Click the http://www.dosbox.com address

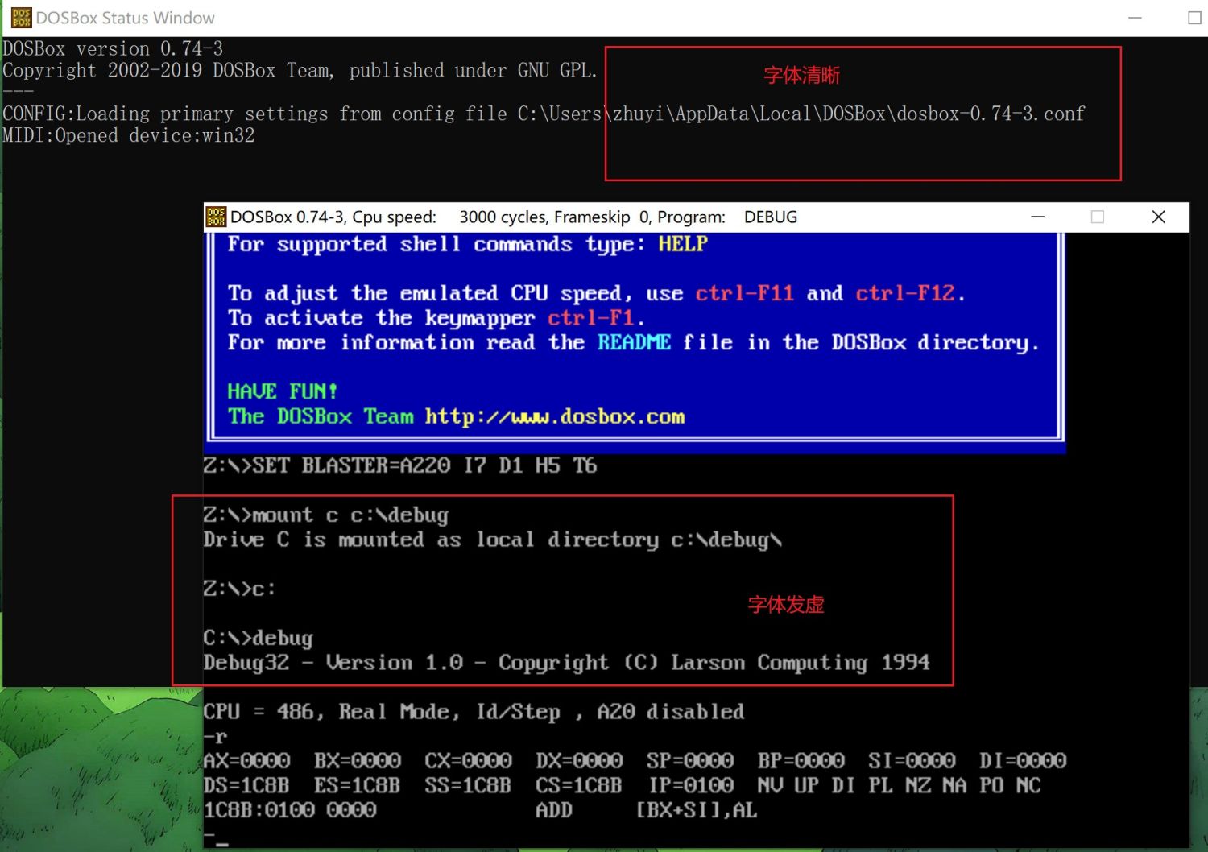(555, 416)
